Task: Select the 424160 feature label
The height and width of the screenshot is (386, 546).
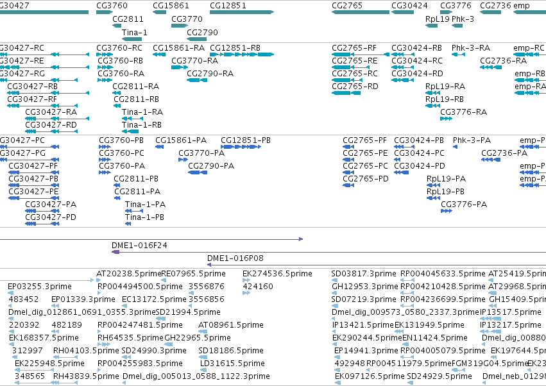Action: 258,287
